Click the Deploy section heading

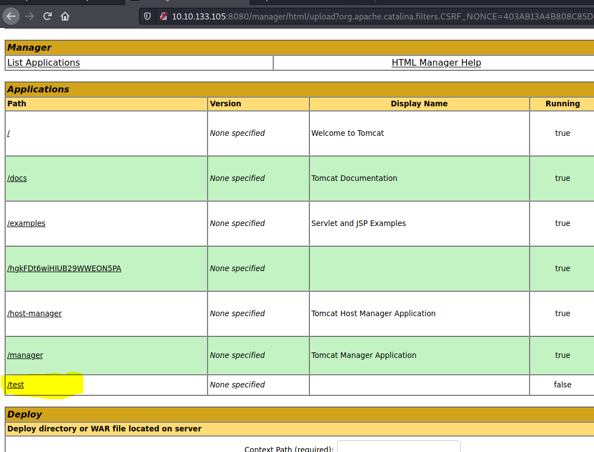coord(24,415)
